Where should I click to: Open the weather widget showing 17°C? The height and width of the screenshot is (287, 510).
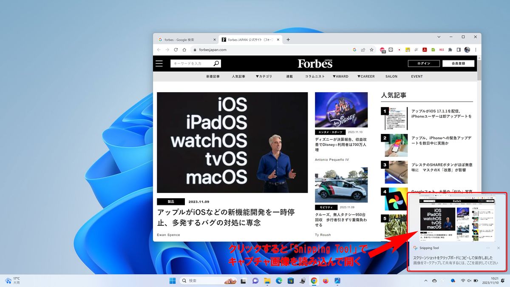[x=12, y=281]
